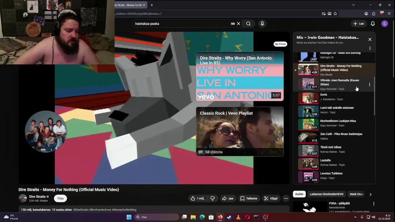This screenshot has height=222, width=395.
Task: Open the taskbar volume speaker icon
Action: tap(373, 217)
